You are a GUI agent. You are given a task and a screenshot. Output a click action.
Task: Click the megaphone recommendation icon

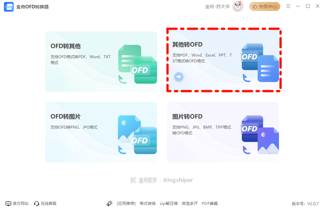[110, 204]
